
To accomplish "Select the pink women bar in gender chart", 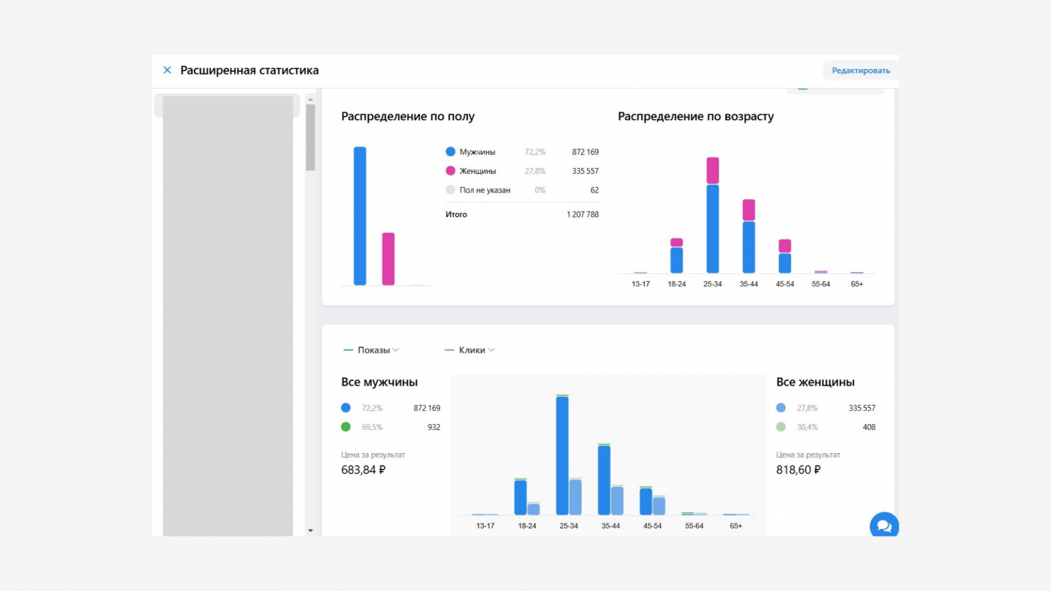I will (x=388, y=259).
